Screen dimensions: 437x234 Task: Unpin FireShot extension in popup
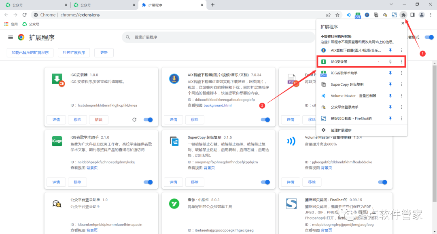(390, 118)
